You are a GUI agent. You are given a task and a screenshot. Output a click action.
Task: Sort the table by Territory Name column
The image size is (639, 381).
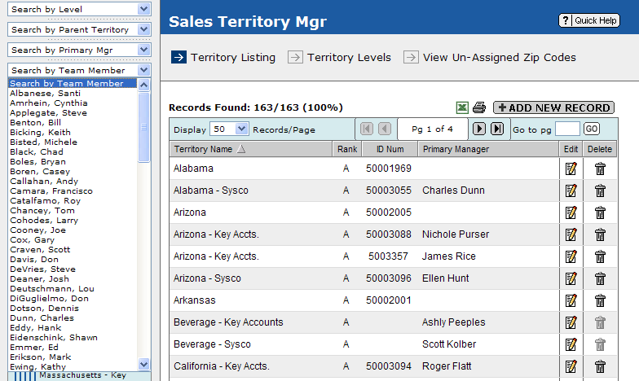tap(204, 149)
